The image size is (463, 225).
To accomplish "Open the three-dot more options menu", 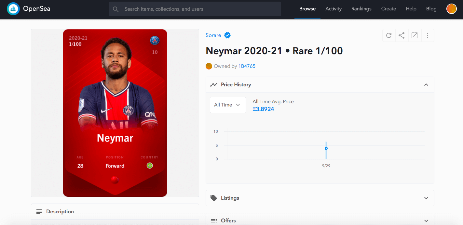I will [428, 35].
